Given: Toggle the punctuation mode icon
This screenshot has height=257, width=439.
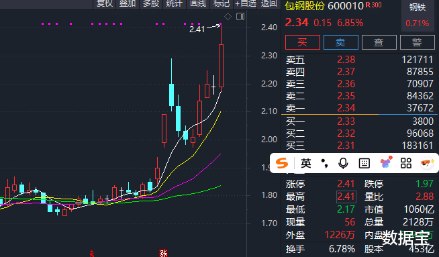Looking at the screenshot, I should click(324, 163).
